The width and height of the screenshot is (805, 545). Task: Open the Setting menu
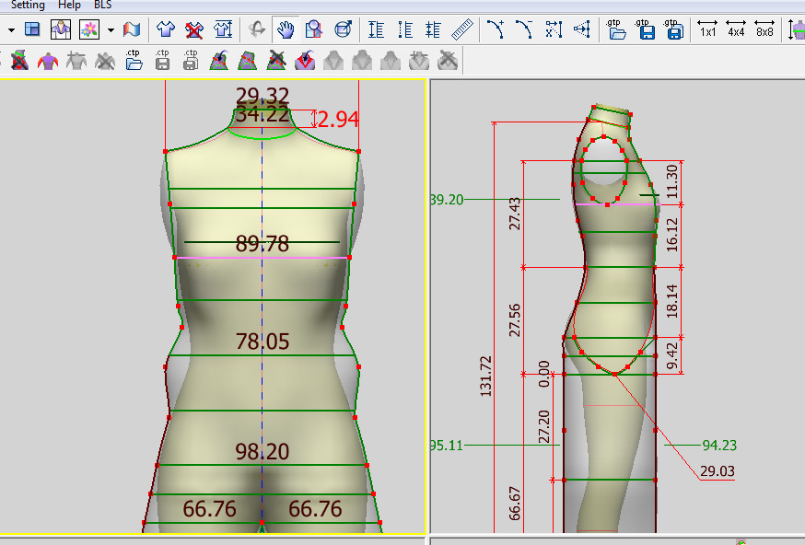[x=27, y=5]
